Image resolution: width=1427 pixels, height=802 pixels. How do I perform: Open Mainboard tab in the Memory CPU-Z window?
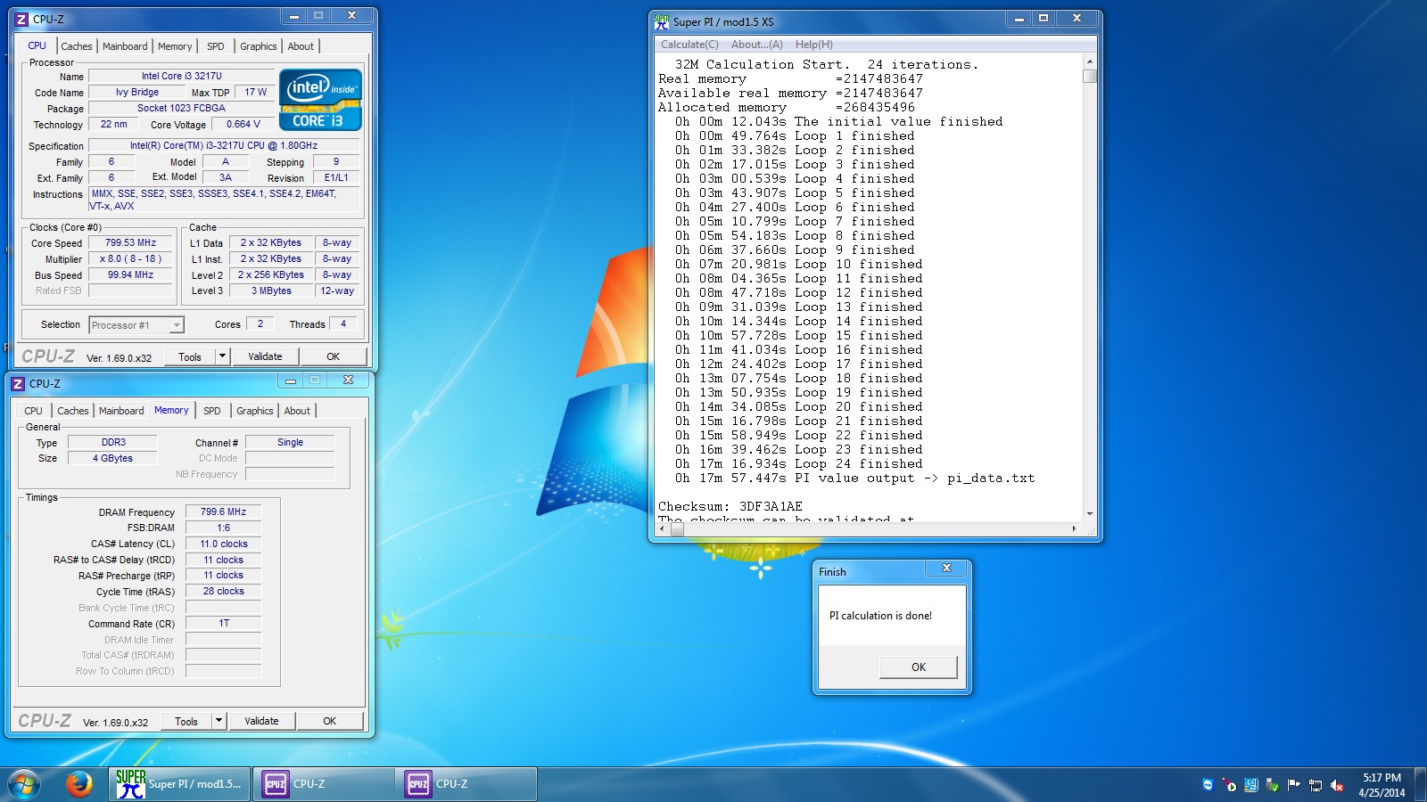pyautogui.click(x=121, y=411)
